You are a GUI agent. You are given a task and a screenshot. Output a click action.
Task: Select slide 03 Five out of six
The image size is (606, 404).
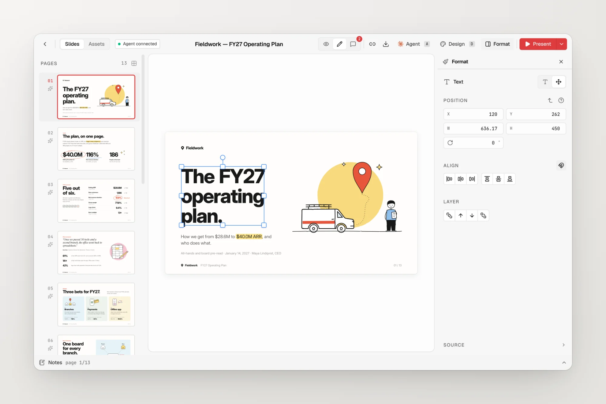click(96, 200)
